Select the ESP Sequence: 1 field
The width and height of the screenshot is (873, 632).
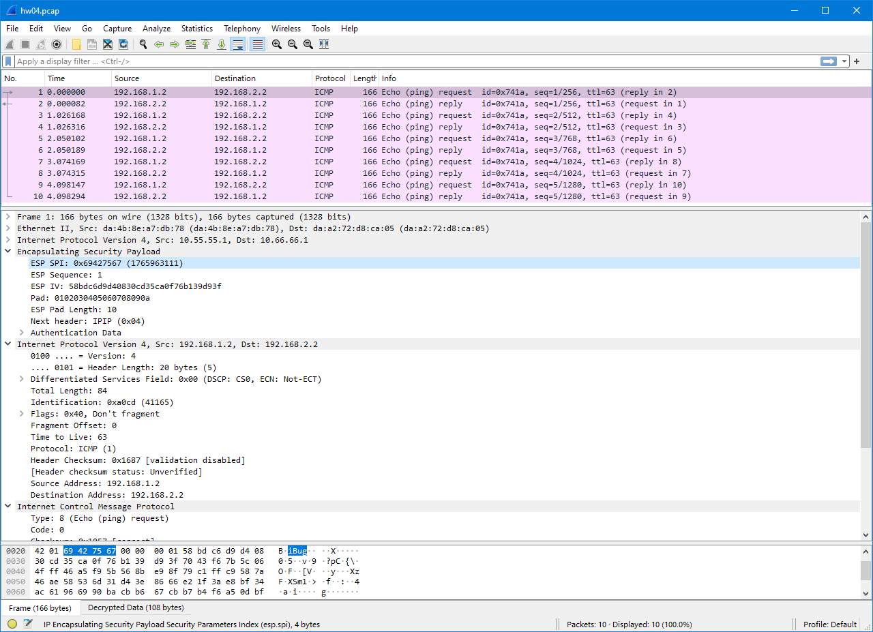point(431,275)
